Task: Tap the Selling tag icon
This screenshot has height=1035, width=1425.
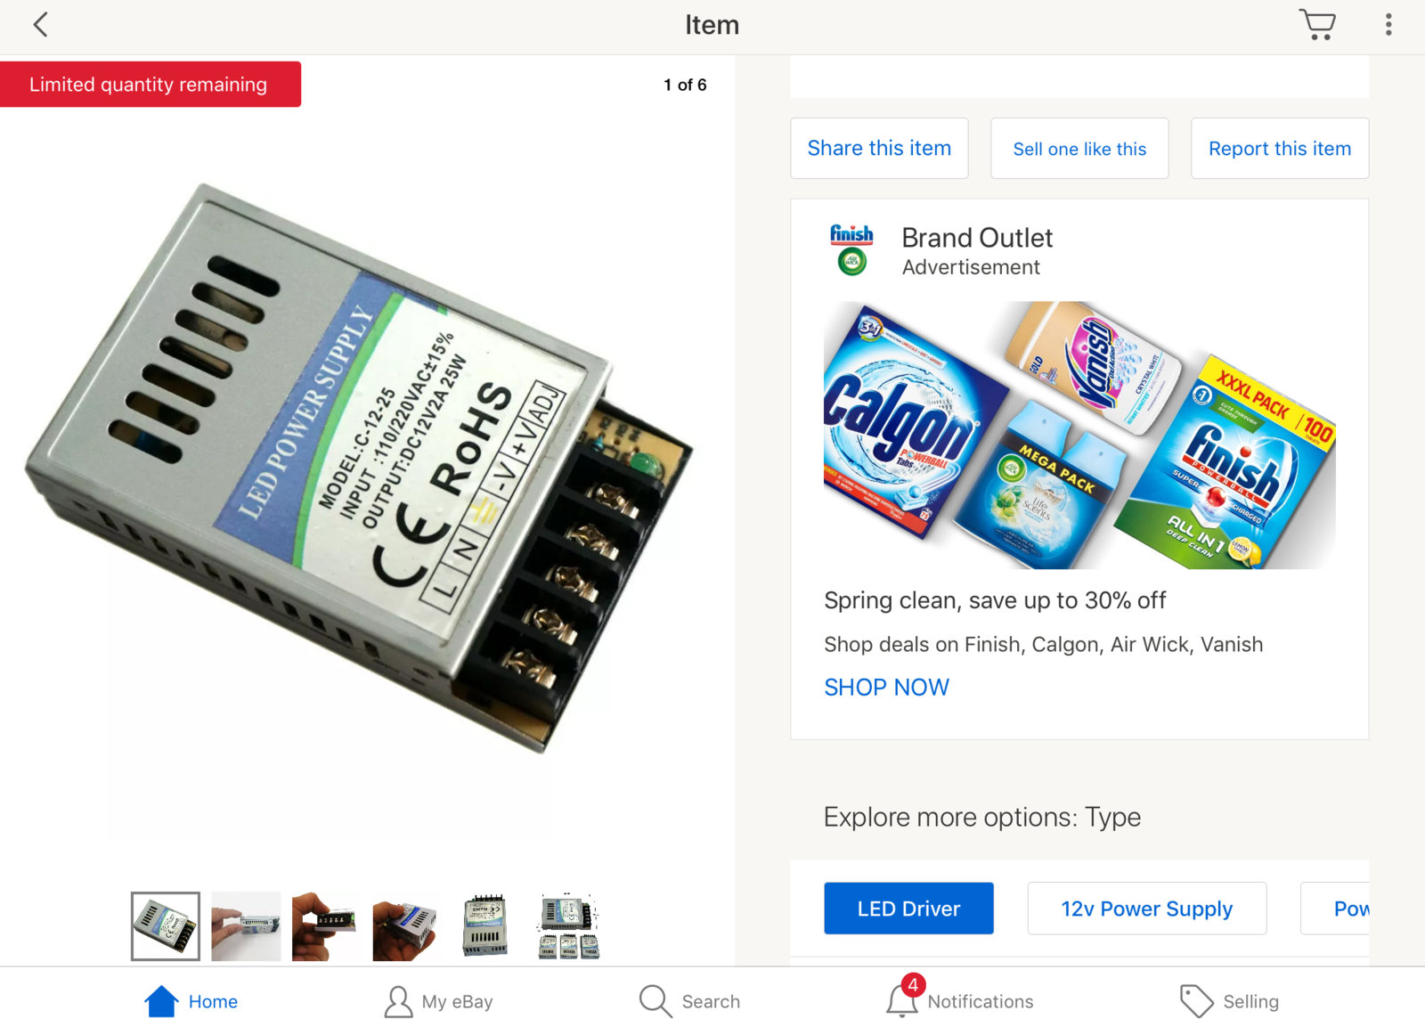Action: pyautogui.click(x=1196, y=1001)
